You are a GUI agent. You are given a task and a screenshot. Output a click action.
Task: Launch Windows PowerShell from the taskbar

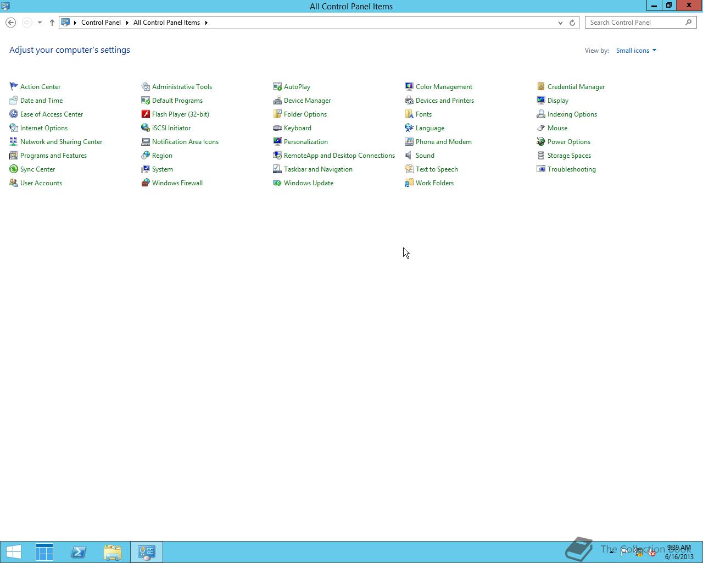[79, 552]
